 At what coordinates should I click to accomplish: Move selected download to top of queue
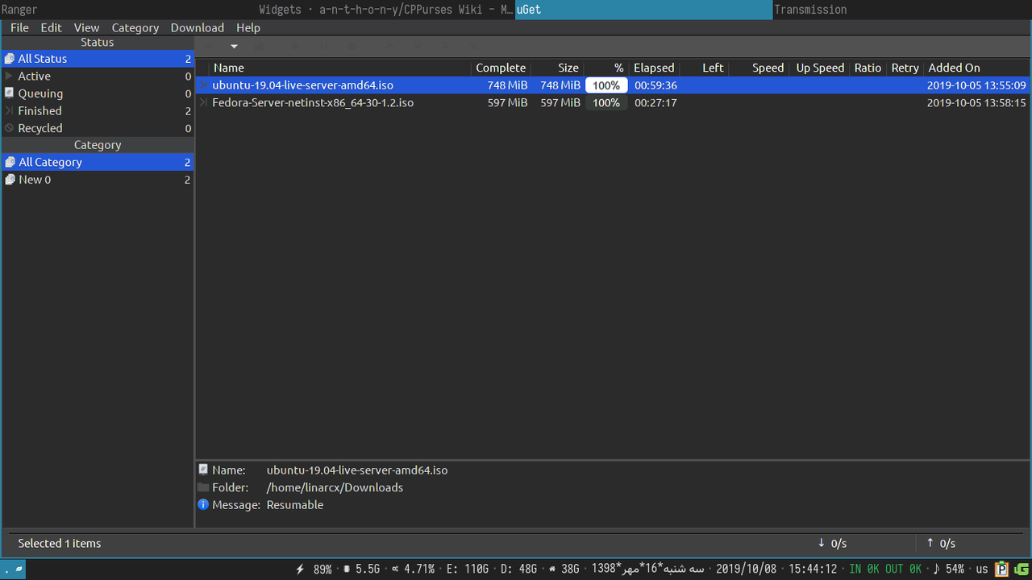coord(446,46)
